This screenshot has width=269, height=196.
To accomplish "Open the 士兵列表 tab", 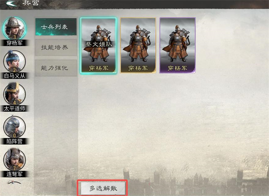I will 56,27.
